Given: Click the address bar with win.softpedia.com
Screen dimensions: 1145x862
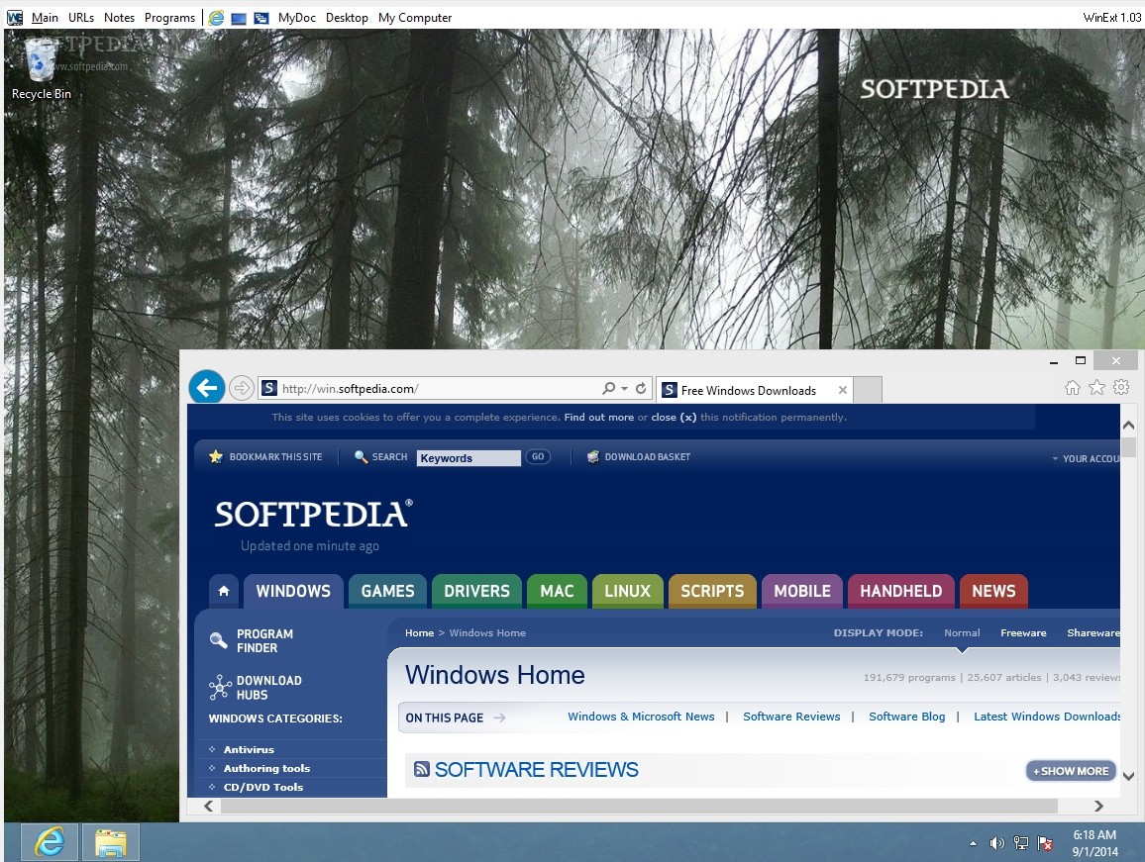Looking at the screenshot, I should (x=438, y=388).
